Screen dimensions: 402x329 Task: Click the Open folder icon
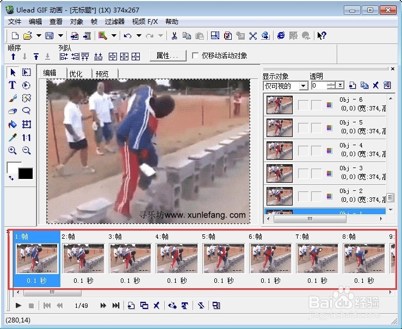pyautogui.click(x=28, y=35)
